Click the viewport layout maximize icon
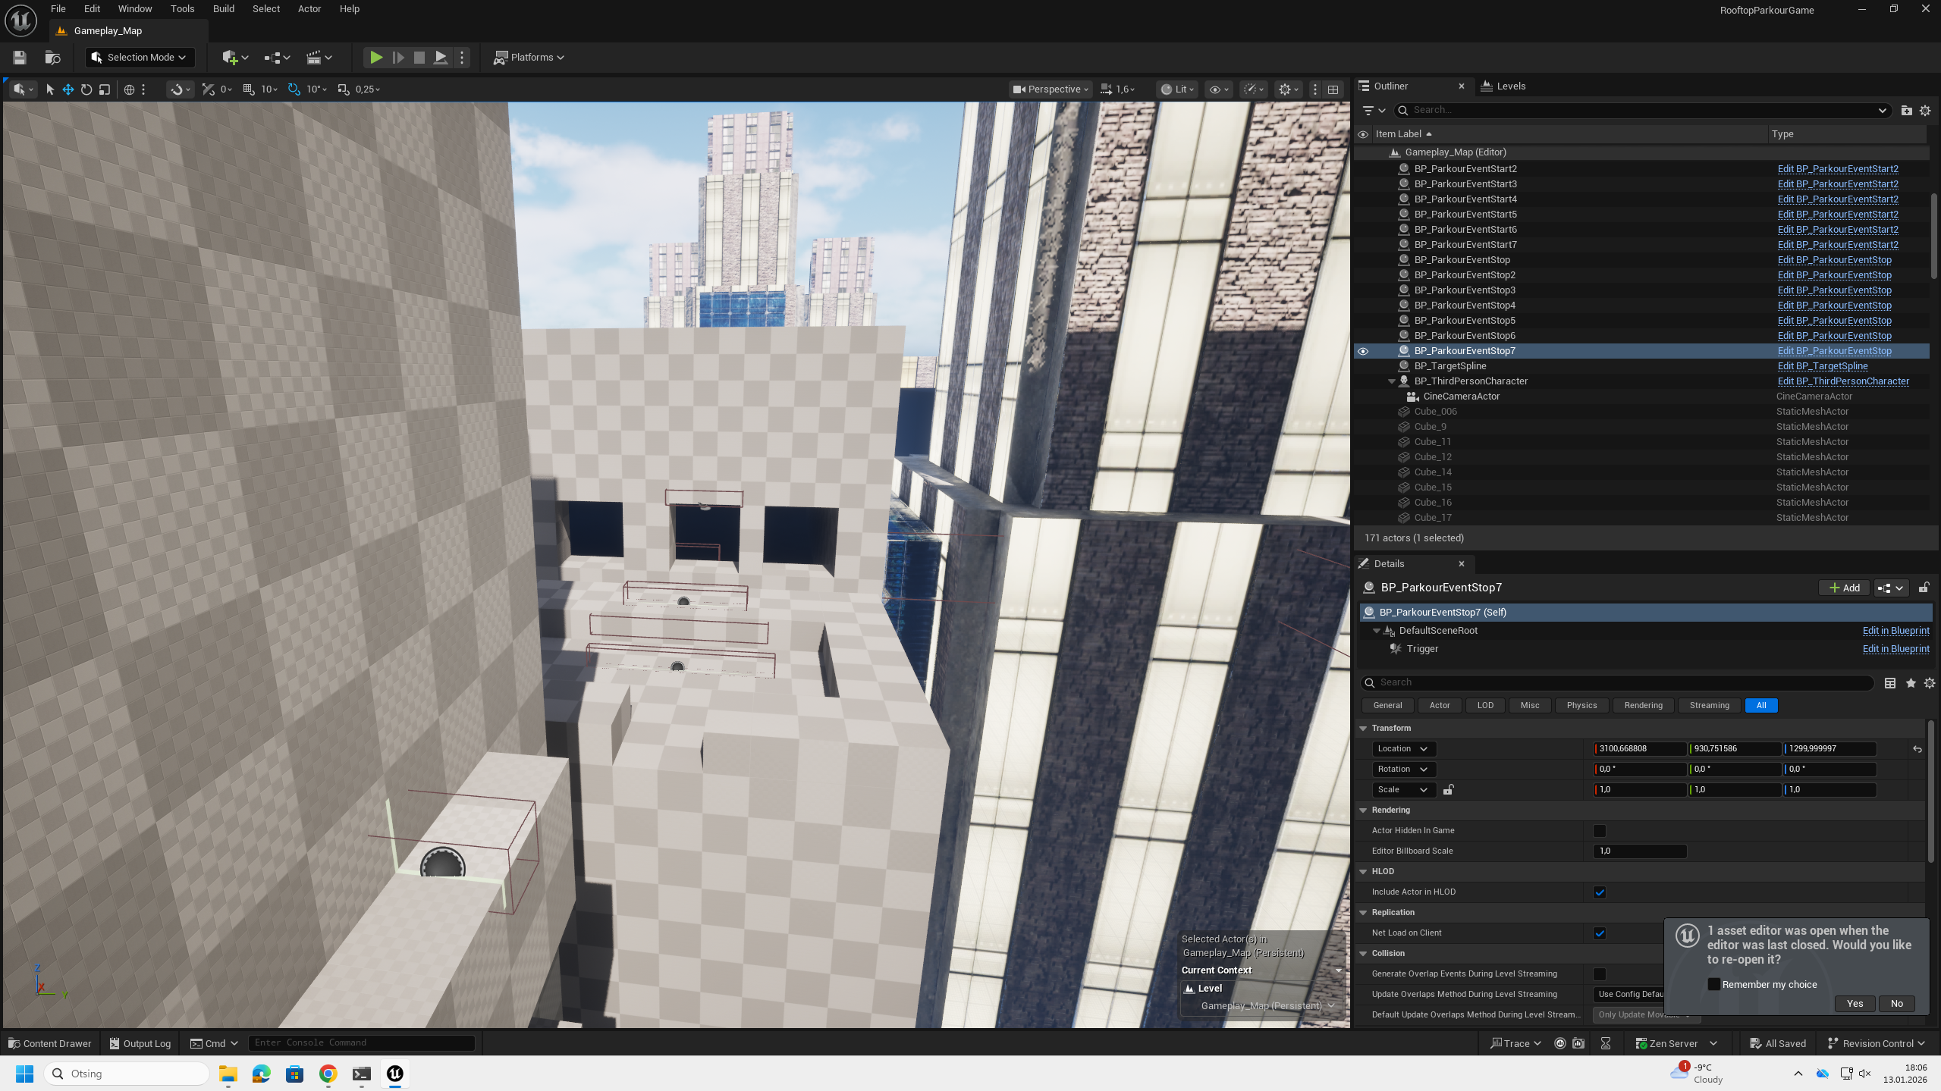 point(1333,89)
